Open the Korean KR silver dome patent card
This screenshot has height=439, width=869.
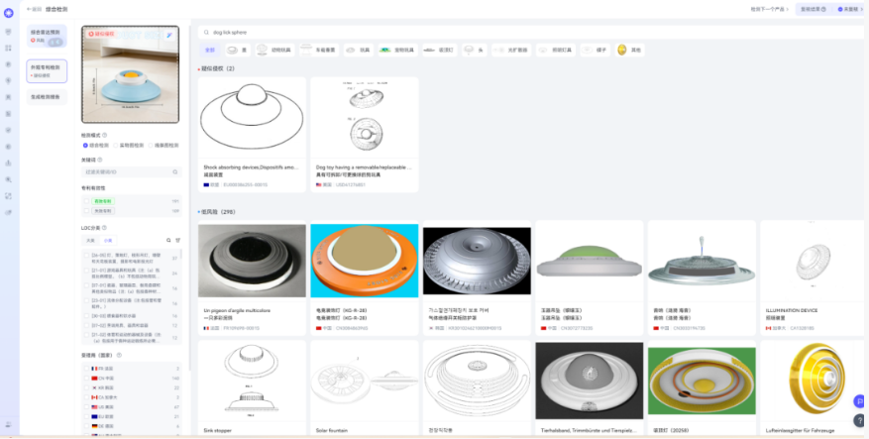pyautogui.click(x=477, y=277)
